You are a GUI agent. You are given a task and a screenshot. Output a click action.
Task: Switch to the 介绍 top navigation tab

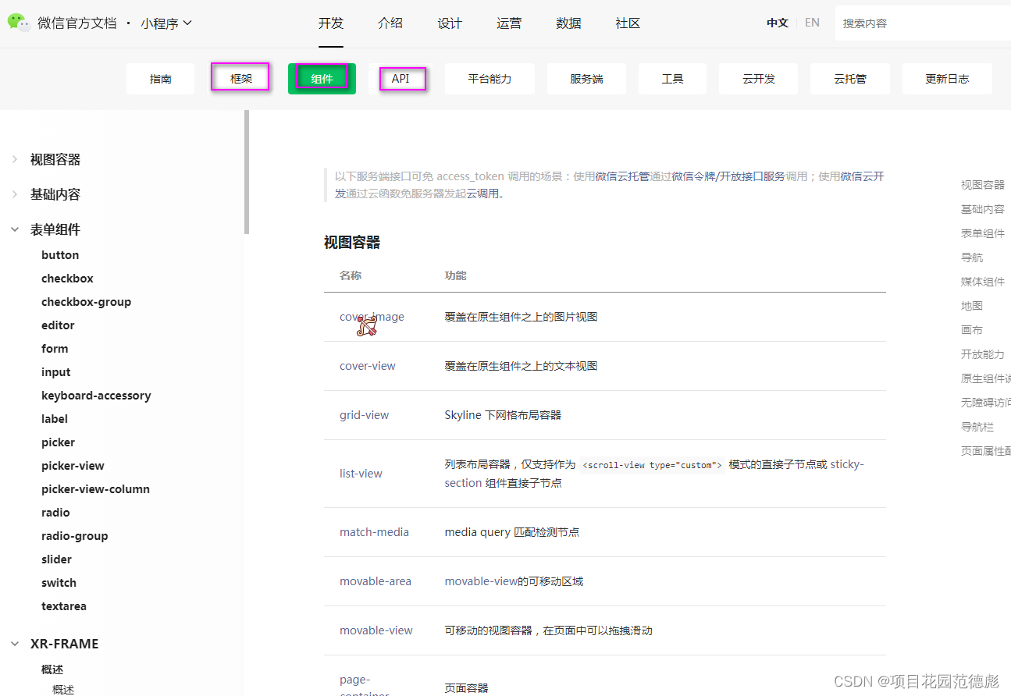pos(390,23)
